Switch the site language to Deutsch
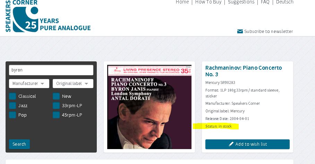The height and width of the screenshot is (164, 315). (x=285, y=2)
